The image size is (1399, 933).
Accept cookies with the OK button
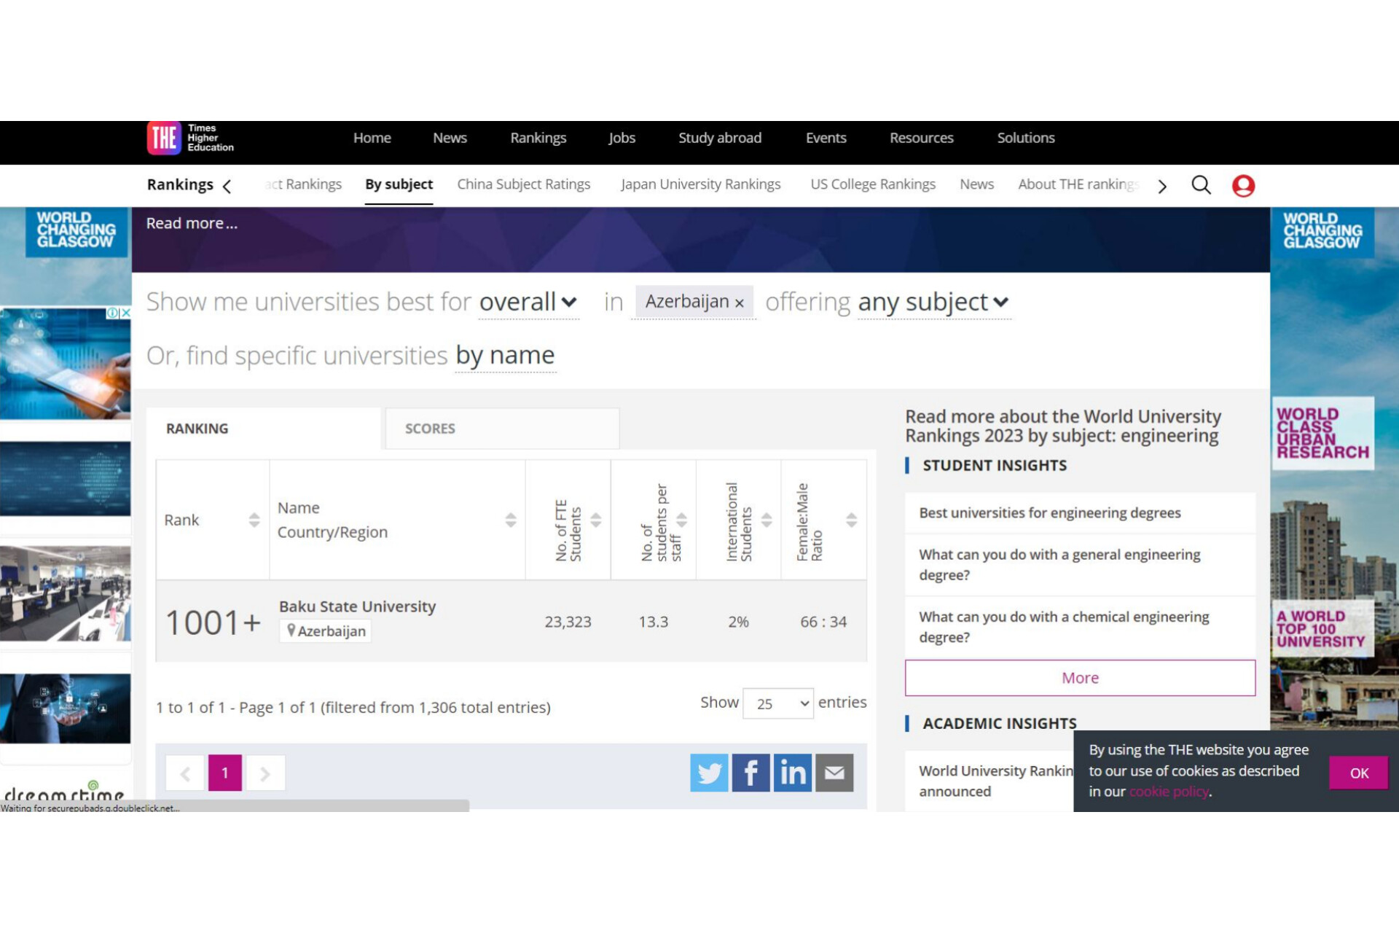[x=1358, y=773]
